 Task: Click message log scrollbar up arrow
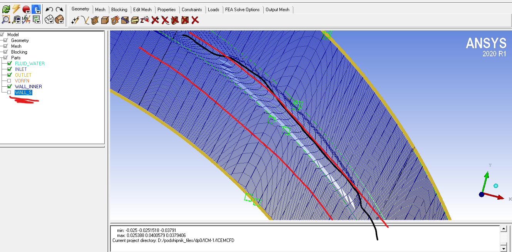pyautogui.click(x=503, y=229)
